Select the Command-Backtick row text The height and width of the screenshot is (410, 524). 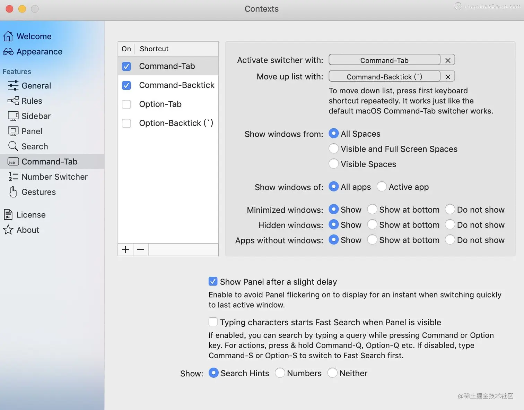(177, 85)
